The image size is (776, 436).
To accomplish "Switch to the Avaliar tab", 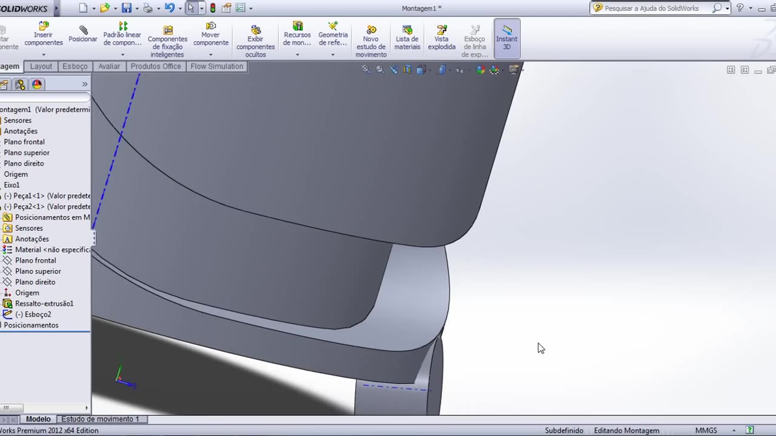I will coord(109,67).
